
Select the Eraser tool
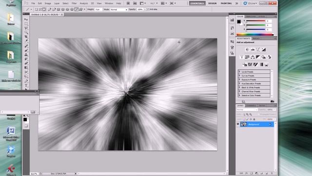tap(26, 63)
